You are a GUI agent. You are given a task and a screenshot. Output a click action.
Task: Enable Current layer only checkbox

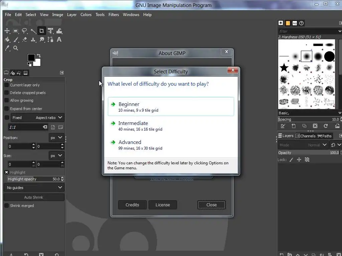point(7,85)
